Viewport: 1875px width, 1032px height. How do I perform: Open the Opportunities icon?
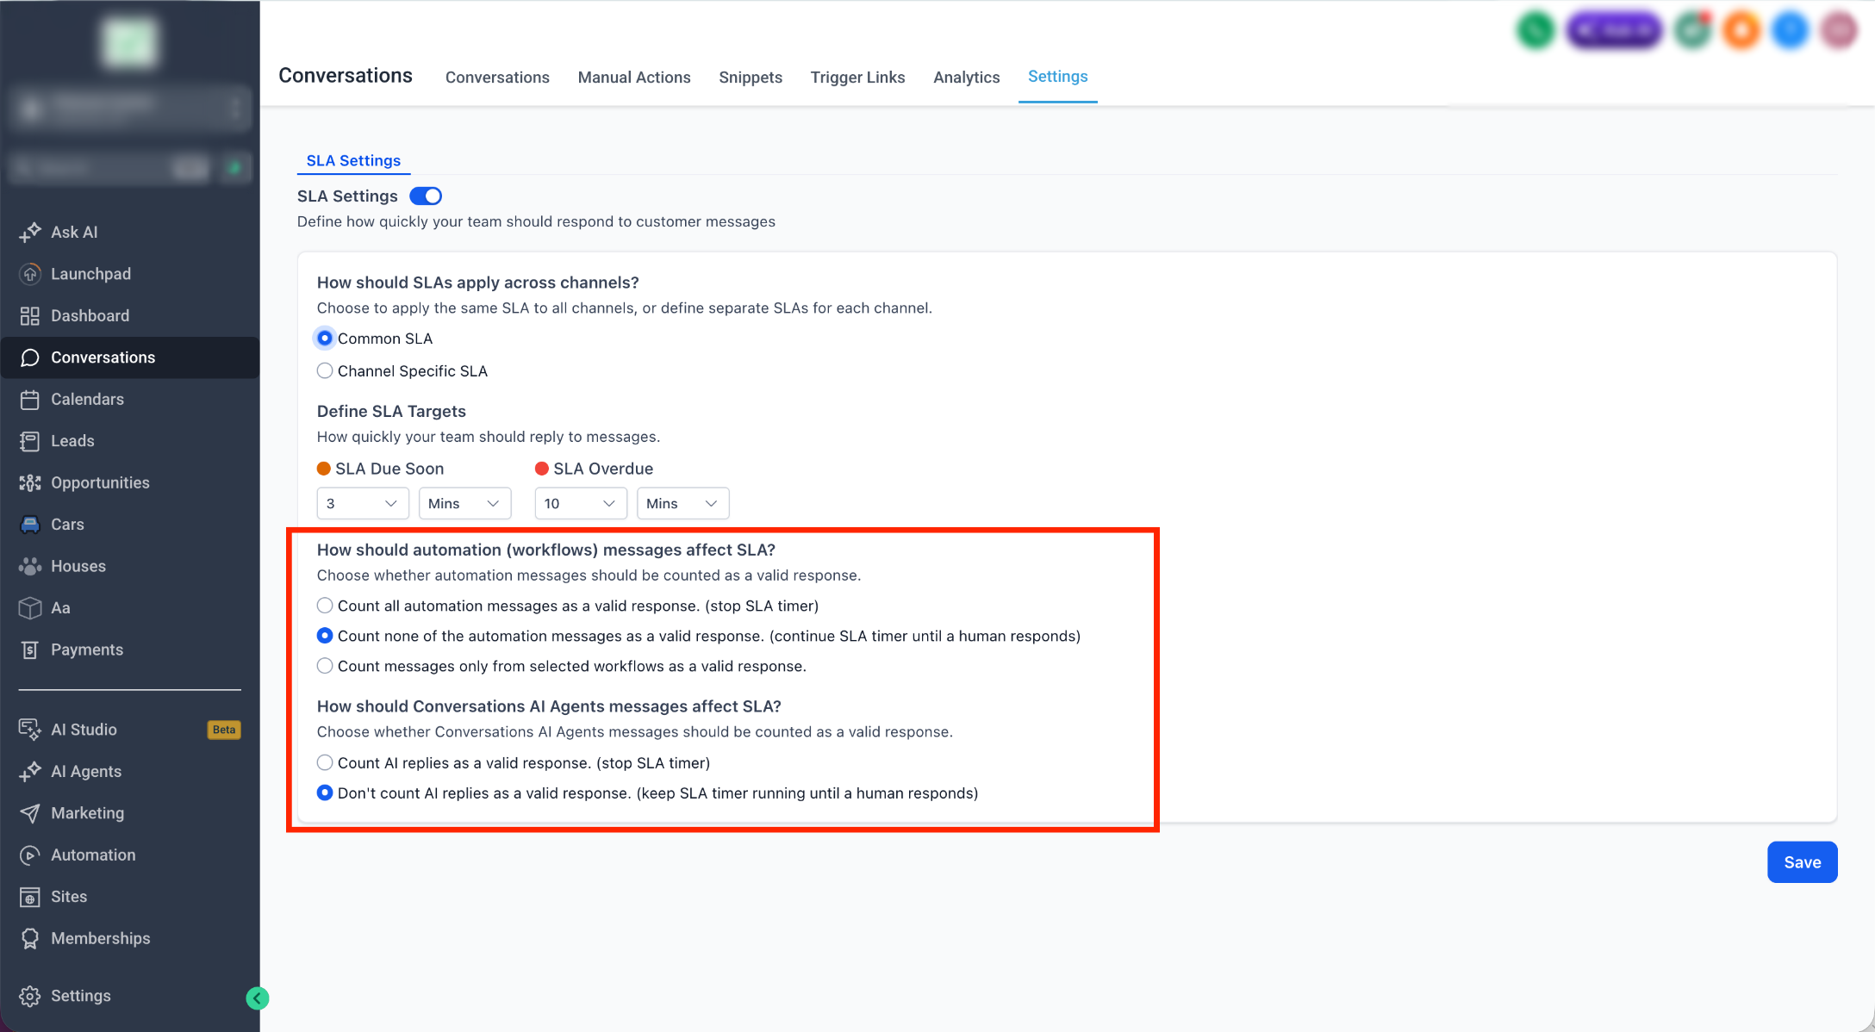[x=30, y=482]
